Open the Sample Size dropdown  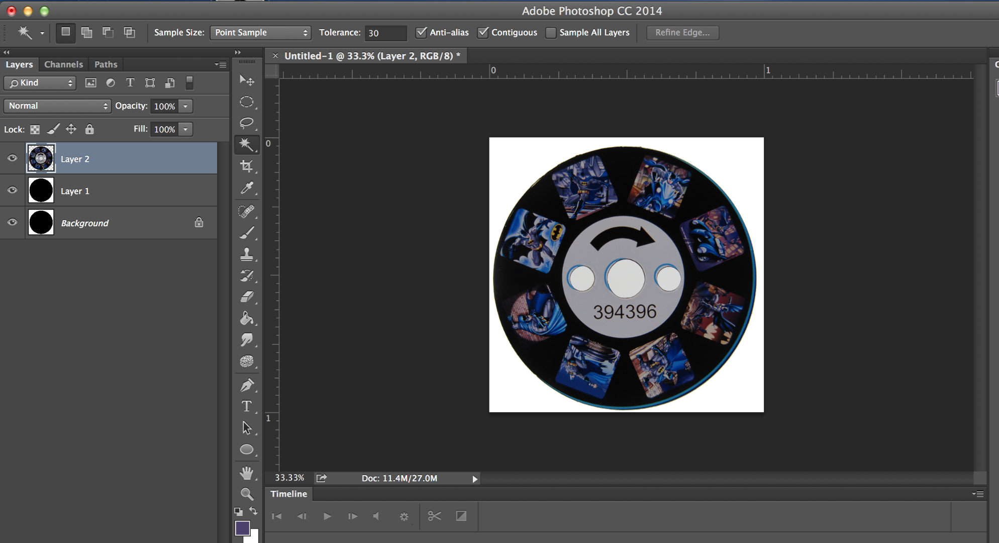click(x=260, y=33)
